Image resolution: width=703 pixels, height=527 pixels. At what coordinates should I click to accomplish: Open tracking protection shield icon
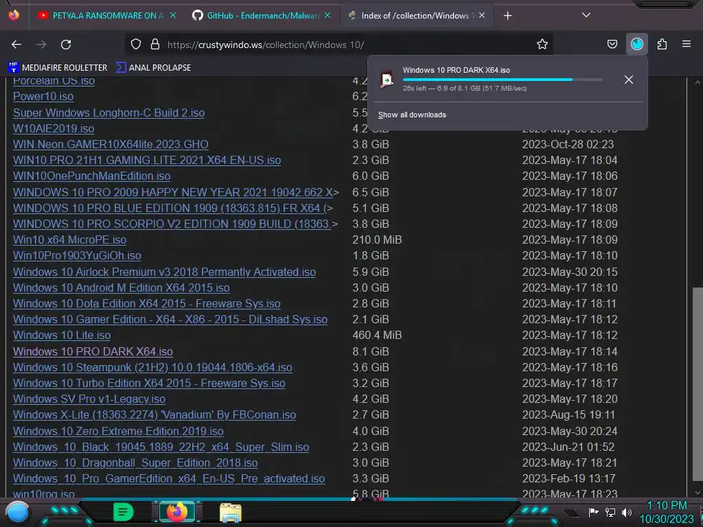(x=136, y=45)
